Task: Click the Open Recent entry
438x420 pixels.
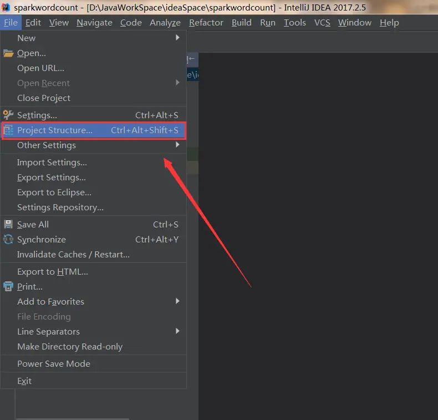Action: click(93, 83)
